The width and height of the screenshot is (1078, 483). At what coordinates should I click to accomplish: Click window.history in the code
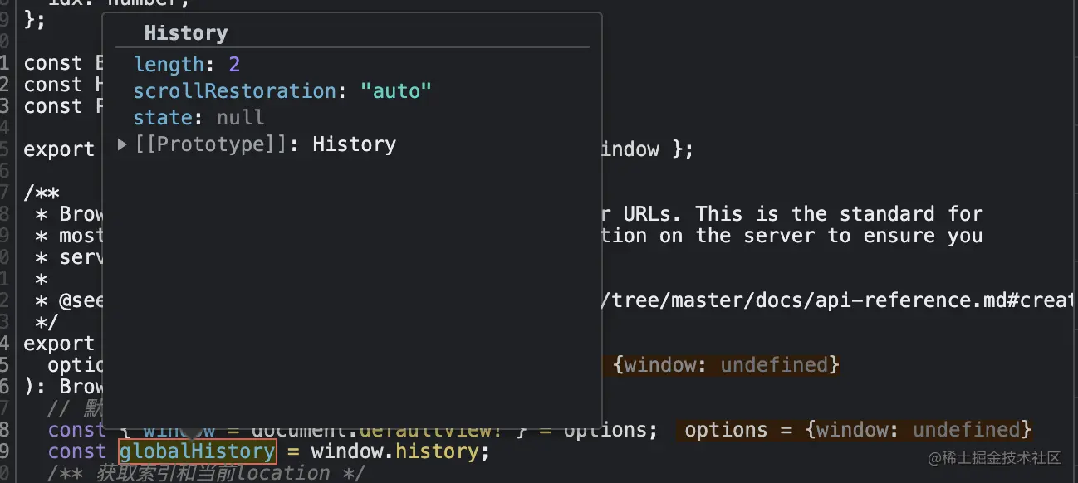tap(394, 451)
